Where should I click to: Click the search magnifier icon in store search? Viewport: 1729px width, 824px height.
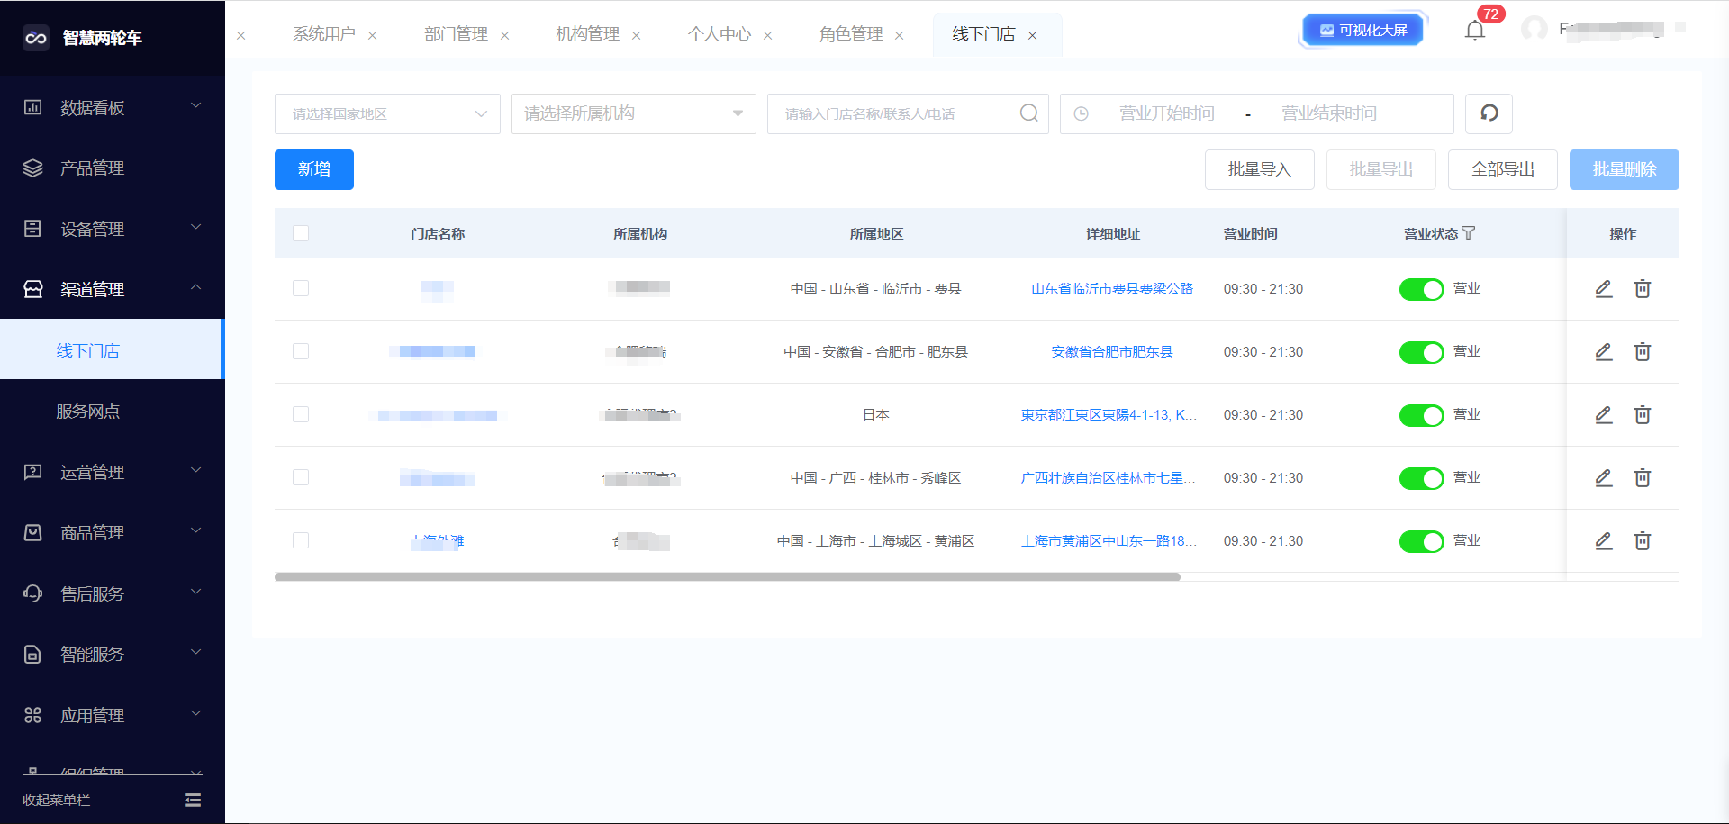tap(1028, 113)
